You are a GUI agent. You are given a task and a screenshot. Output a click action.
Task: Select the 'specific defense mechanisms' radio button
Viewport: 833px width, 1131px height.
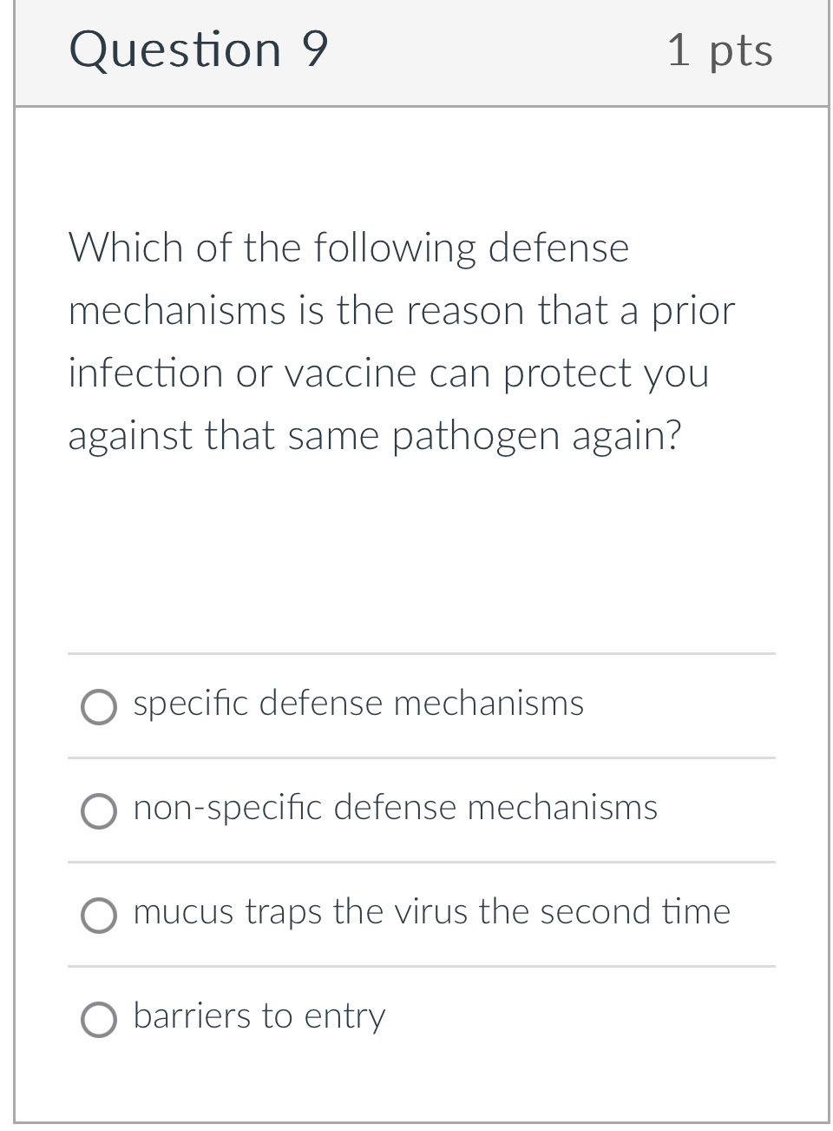coord(98,707)
